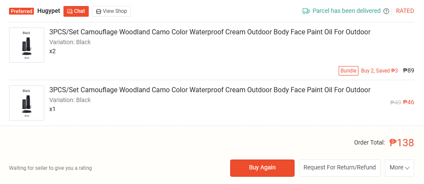The width and height of the screenshot is (424, 184).
Task: Click second Camouflage Face Paint product title
Action: click(x=210, y=90)
